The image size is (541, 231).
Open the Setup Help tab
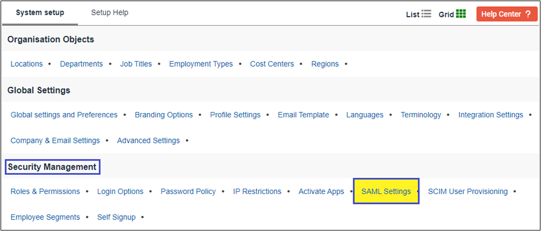click(x=109, y=13)
